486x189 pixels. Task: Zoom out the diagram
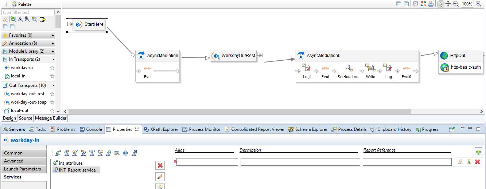[456, 4]
